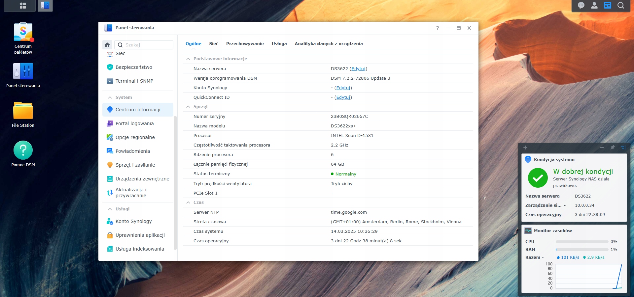Open Usługa indeksowania in sidebar
Image resolution: width=634 pixels, height=297 pixels.
pos(138,249)
